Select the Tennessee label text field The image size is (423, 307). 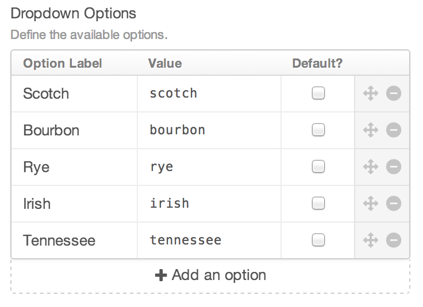(75, 240)
